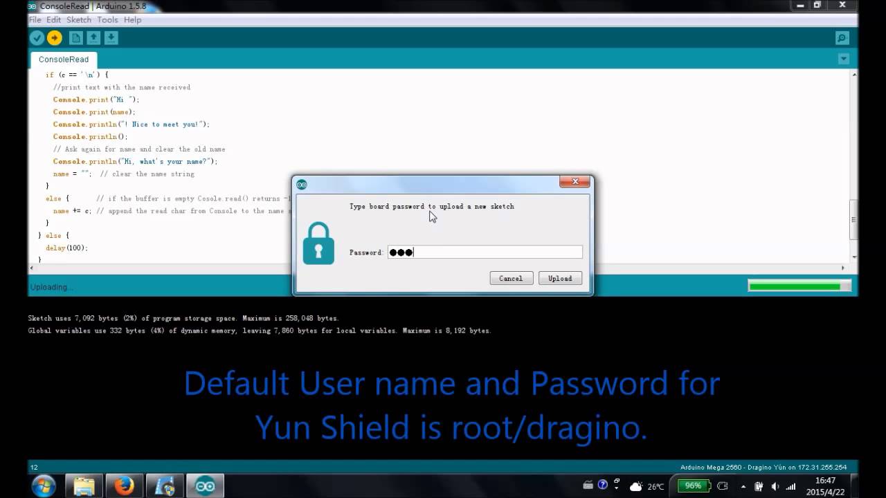Close the password dialog
Screen dimensions: 886x498
click(575, 182)
